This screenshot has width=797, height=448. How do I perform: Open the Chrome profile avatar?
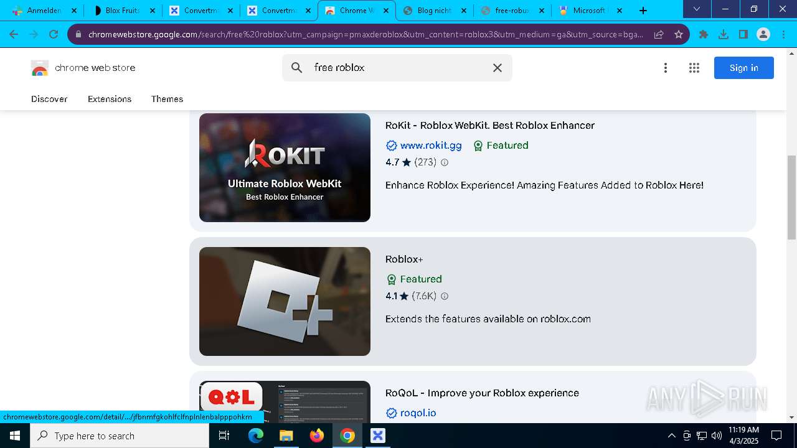pos(763,34)
